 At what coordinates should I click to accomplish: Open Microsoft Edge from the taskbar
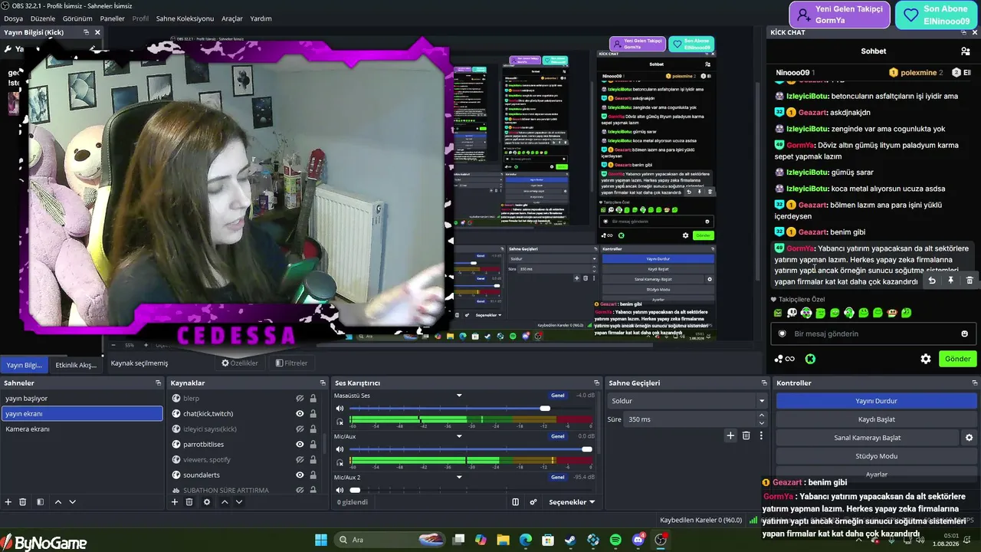(526, 540)
